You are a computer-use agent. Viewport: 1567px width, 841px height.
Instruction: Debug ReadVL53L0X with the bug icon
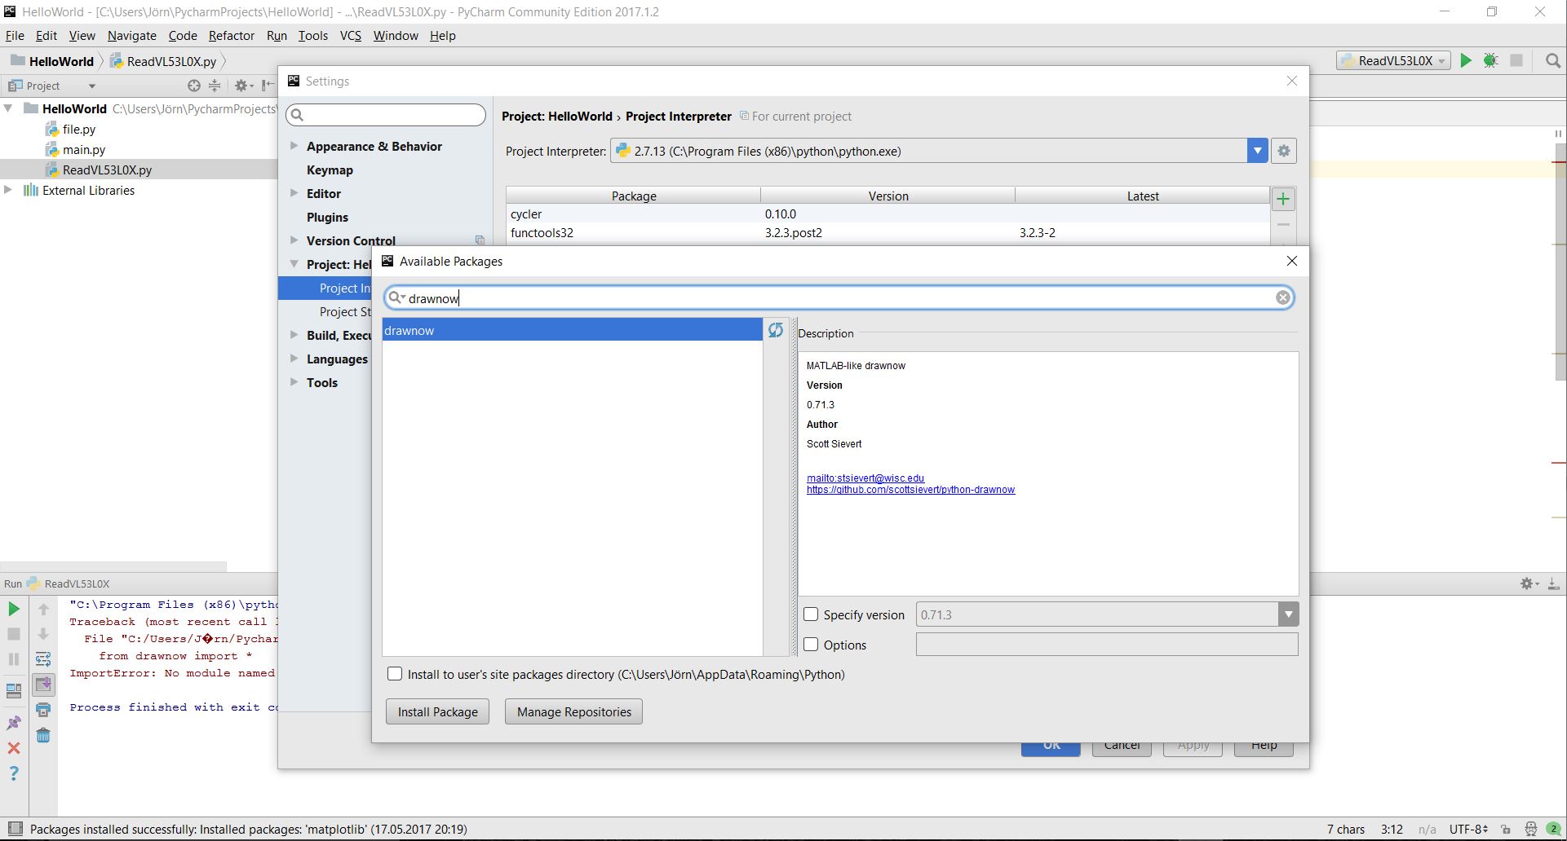point(1490,60)
